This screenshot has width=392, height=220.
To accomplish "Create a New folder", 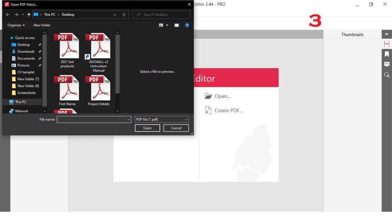I will (42, 25).
